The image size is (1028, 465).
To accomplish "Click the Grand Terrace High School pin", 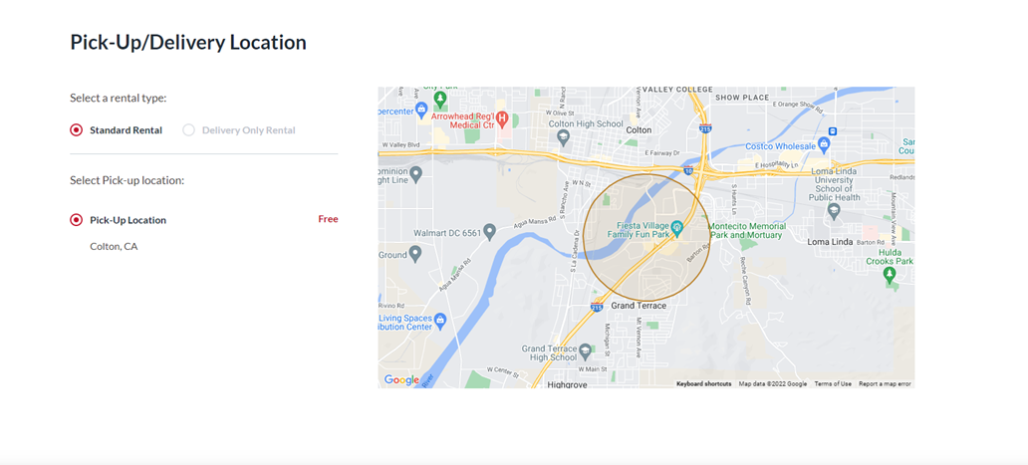I will [586, 349].
